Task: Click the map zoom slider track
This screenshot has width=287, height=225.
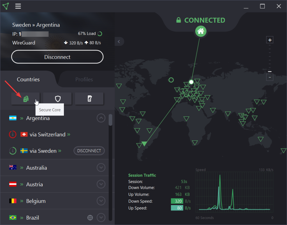Action: (x=270, y=59)
